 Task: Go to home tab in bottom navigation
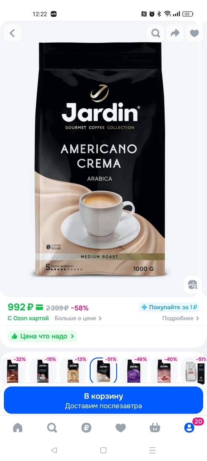tap(18, 428)
